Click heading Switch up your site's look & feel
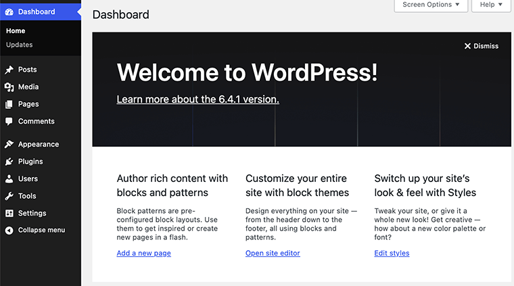The width and height of the screenshot is (514, 286). pyautogui.click(x=425, y=185)
